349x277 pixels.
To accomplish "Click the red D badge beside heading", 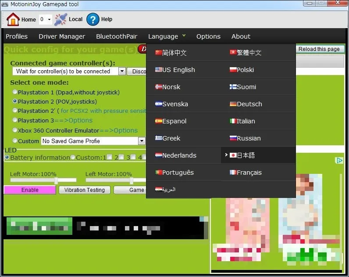I will 142,49.
